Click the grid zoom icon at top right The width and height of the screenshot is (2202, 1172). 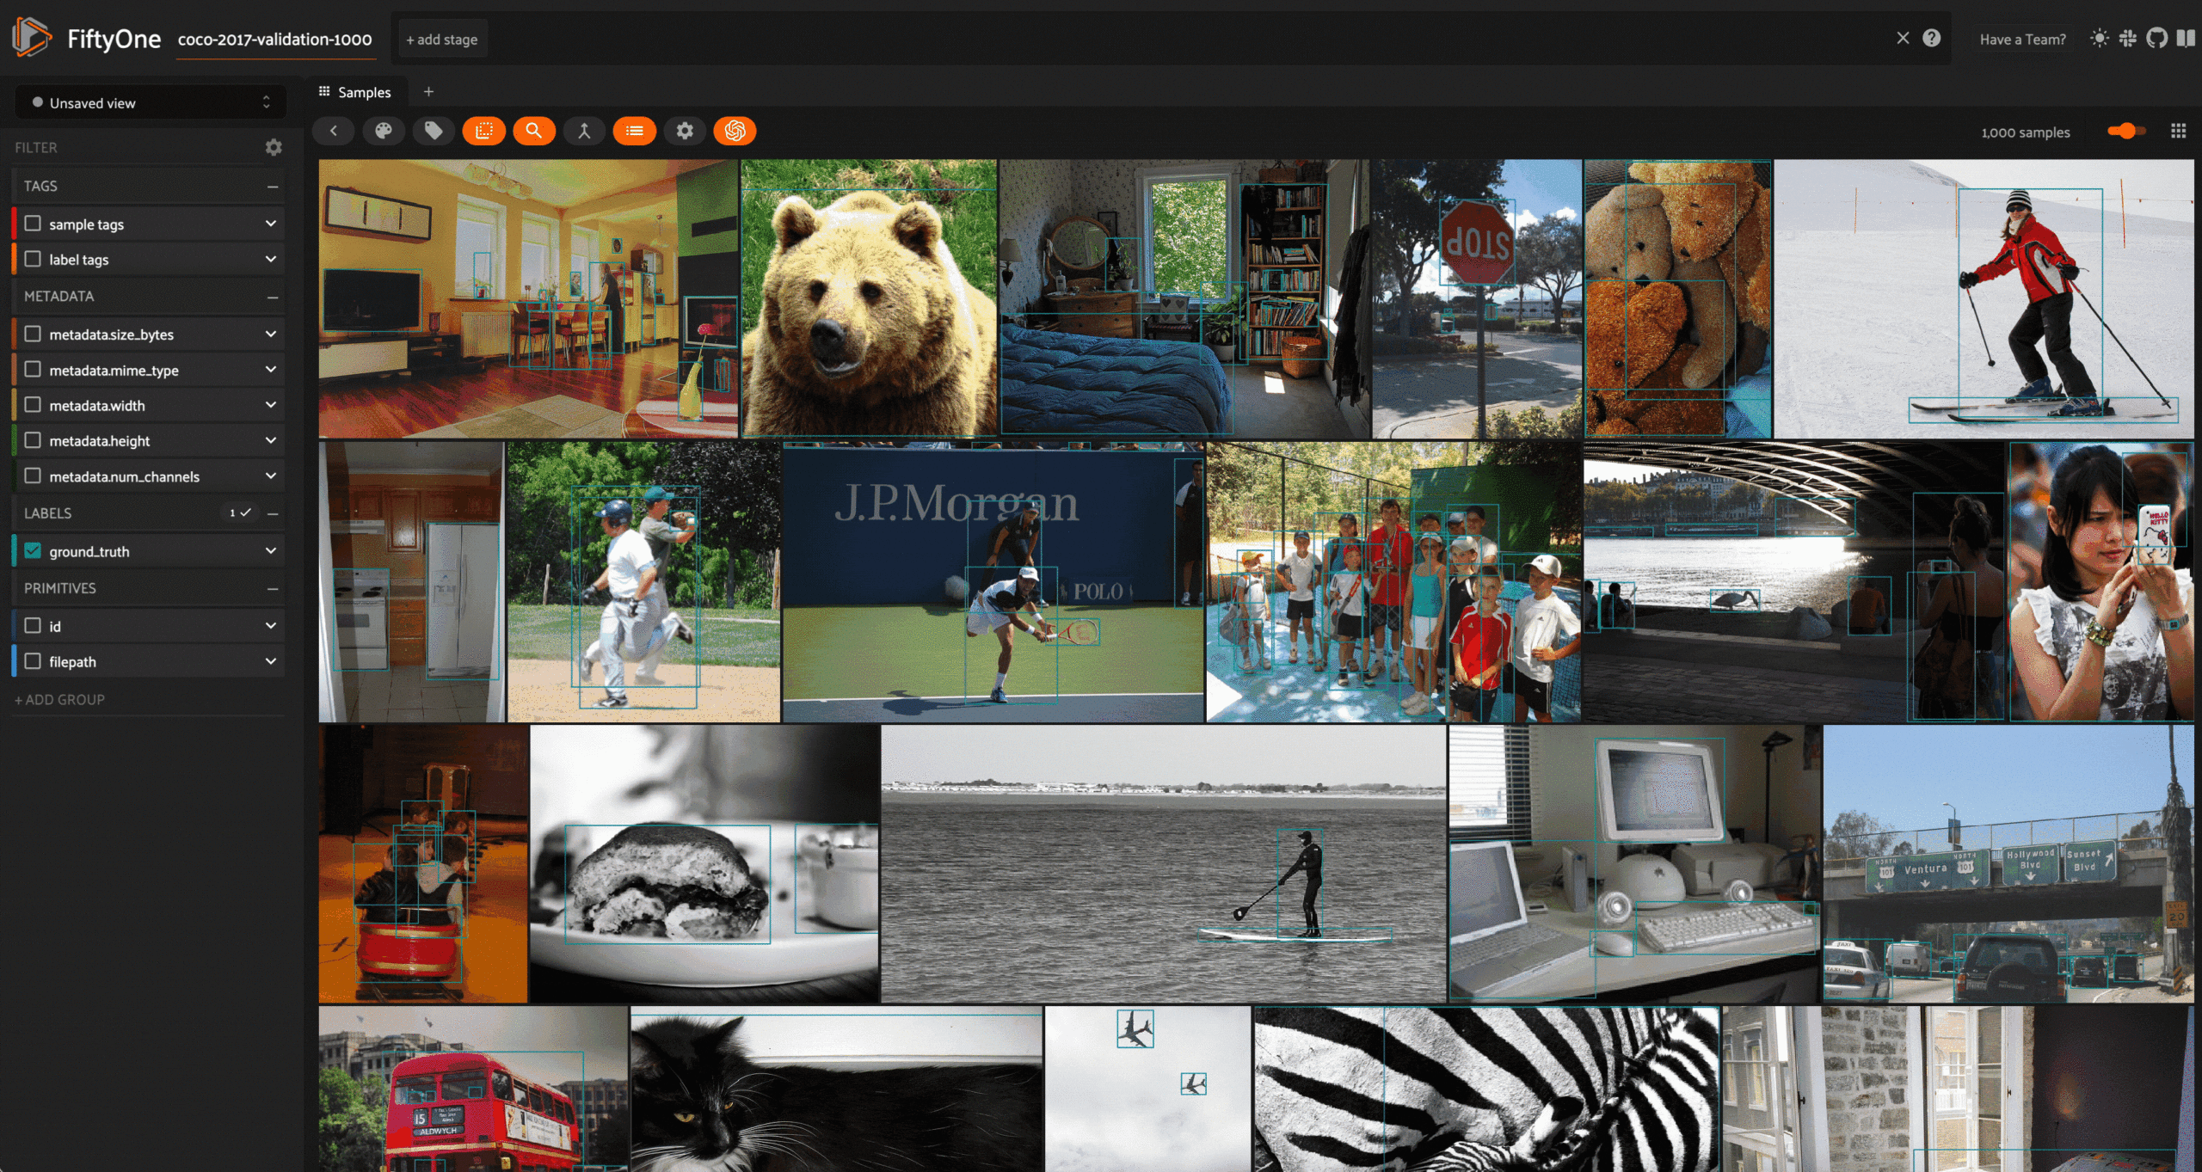(x=2178, y=132)
